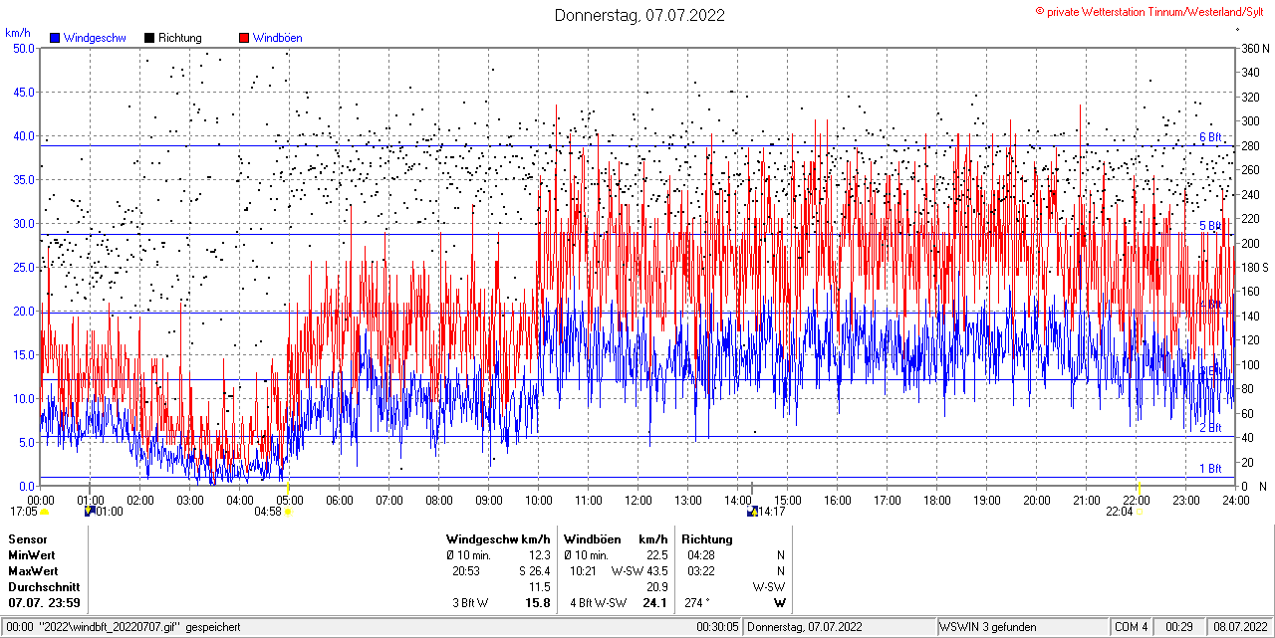The image size is (1275, 638).
Task: Click the status bar date Donnerstag, 07.07.2022
Action: point(806,627)
